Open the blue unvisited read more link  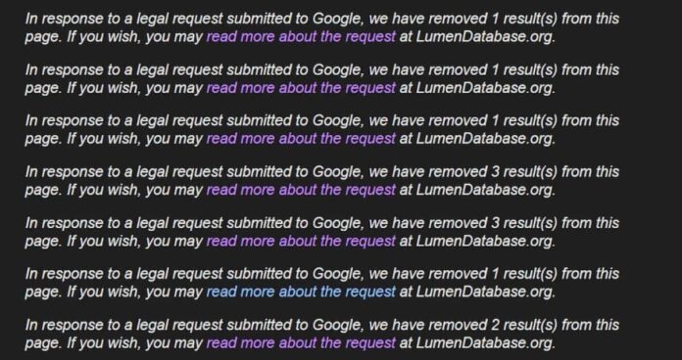[301, 292]
